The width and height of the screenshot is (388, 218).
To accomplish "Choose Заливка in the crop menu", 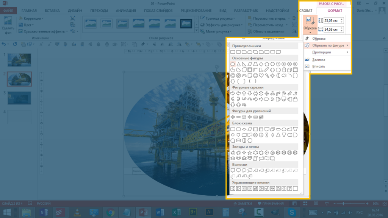I will tap(318, 59).
